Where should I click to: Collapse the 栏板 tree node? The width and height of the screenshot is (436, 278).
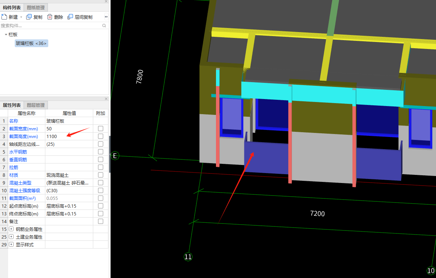click(x=6, y=35)
